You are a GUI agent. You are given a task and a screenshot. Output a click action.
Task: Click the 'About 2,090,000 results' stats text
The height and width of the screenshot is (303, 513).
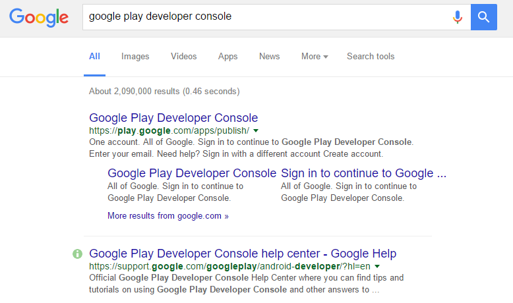tap(164, 91)
